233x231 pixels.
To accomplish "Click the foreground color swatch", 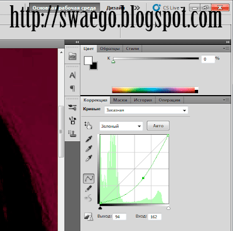I will 88,61.
